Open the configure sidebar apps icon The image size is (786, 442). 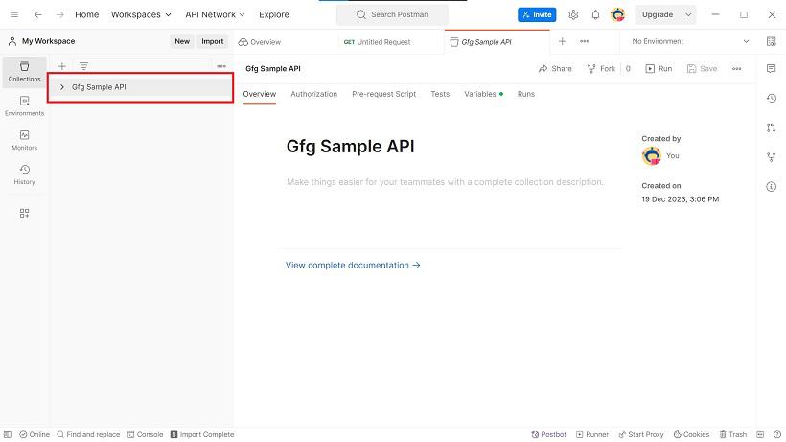pos(24,214)
